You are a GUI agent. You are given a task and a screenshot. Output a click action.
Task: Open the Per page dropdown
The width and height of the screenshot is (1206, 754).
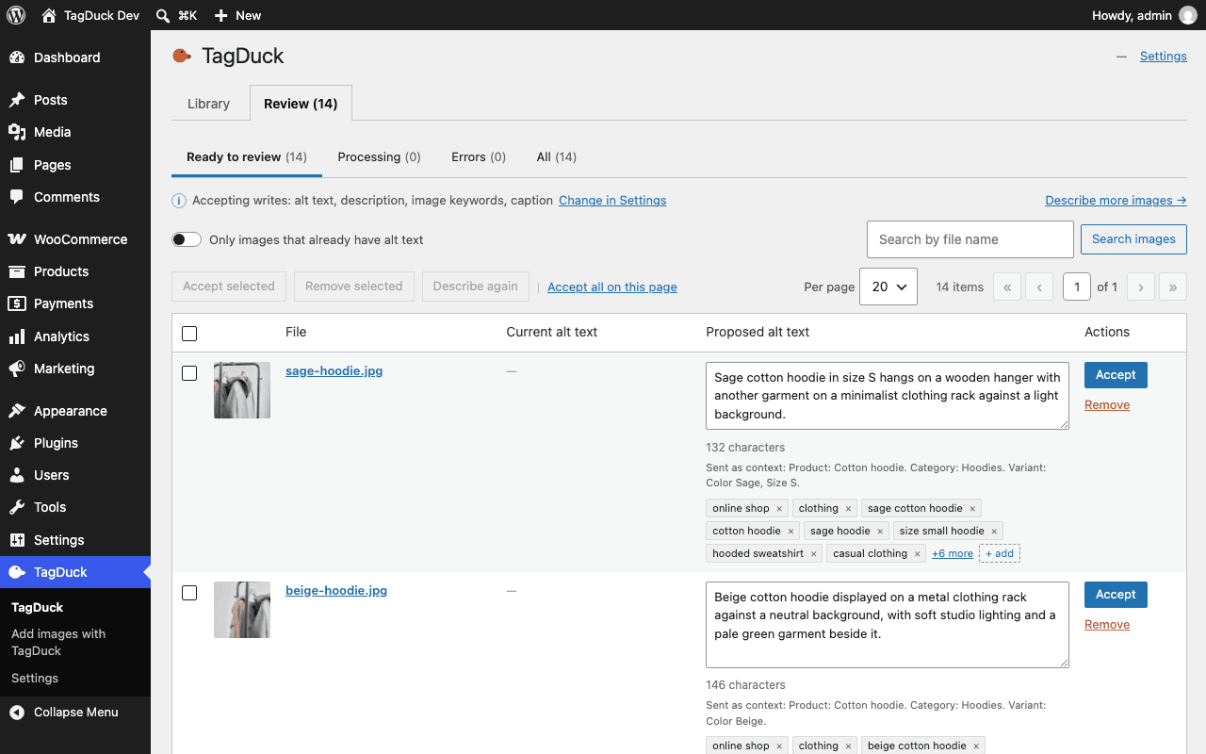click(888, 287)
